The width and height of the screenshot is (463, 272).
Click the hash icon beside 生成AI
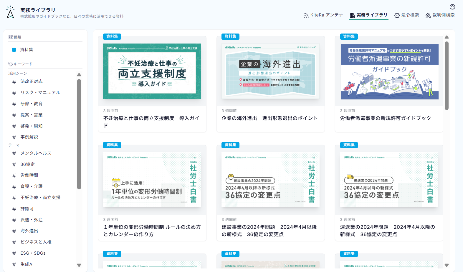pos(14,264)
